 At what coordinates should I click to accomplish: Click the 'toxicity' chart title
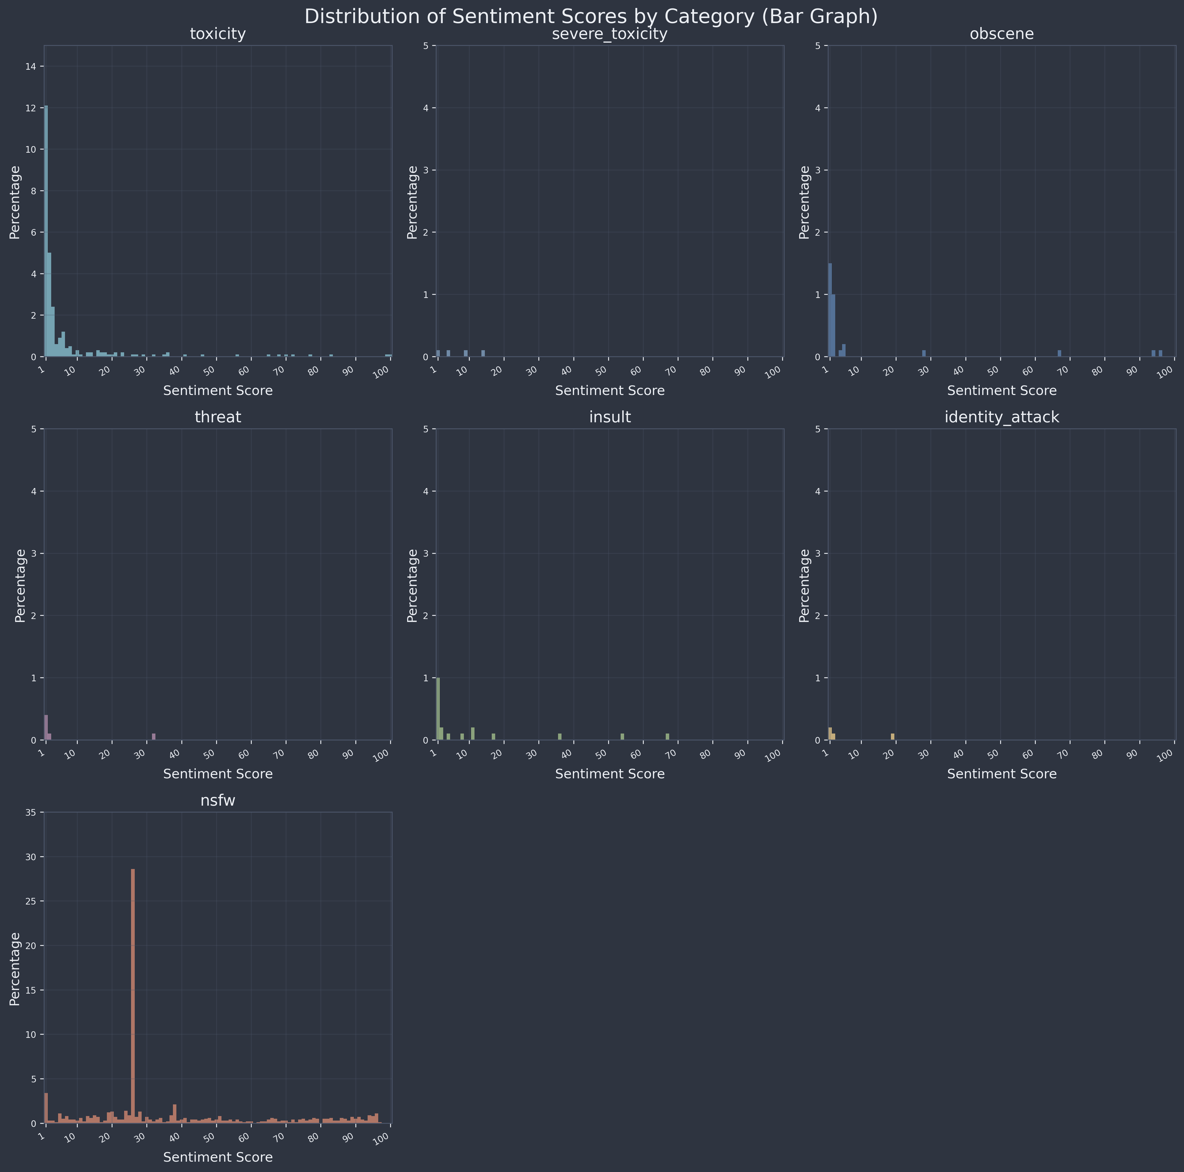[x=217, y=34]
